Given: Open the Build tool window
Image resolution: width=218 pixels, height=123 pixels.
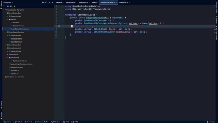Looking at the screenshot, I should tap(66, 122).
